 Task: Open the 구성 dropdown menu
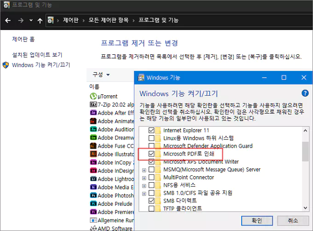coord(101,75)
